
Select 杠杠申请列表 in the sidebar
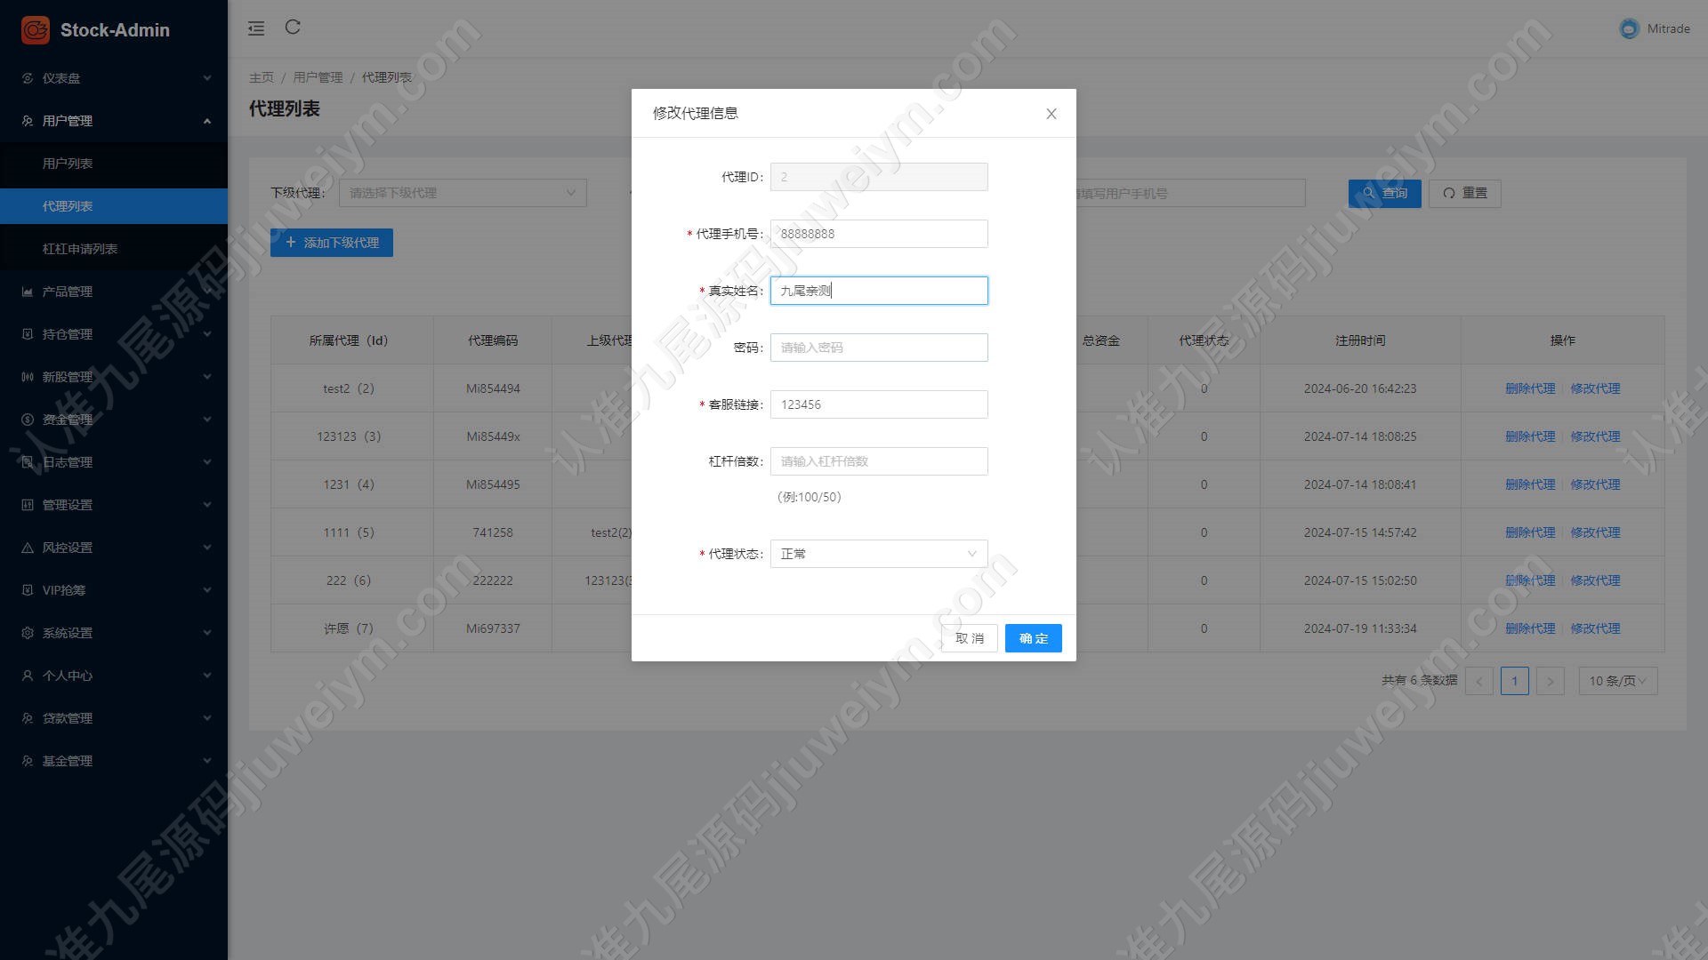pyautogui.click(x=114, y=249)
